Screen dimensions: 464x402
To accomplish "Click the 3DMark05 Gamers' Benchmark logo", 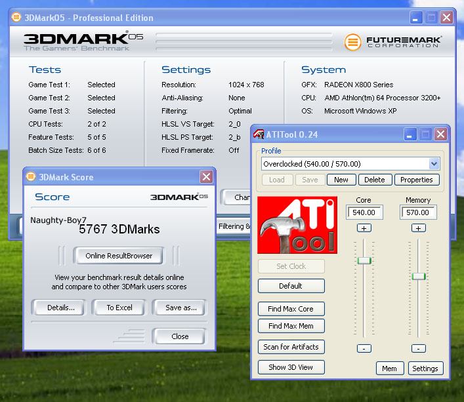I will [x=83, y=41].
